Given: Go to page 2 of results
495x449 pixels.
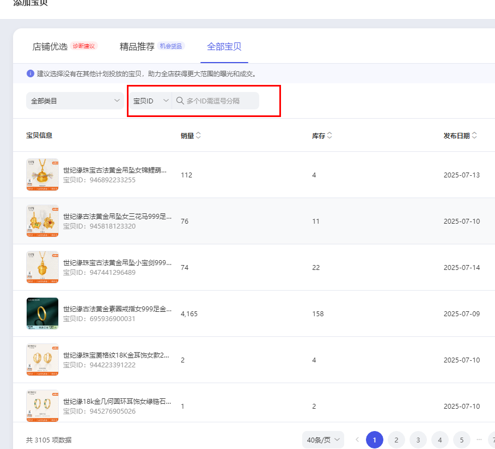Looking at the screenshot, I should click(396, 439).
